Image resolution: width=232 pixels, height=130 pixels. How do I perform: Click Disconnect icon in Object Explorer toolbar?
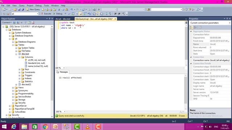point(18,22)
